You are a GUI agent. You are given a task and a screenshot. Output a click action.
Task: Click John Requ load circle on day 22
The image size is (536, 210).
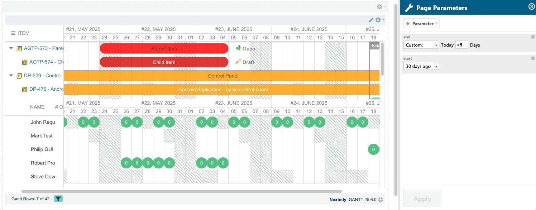coord(83,122)
